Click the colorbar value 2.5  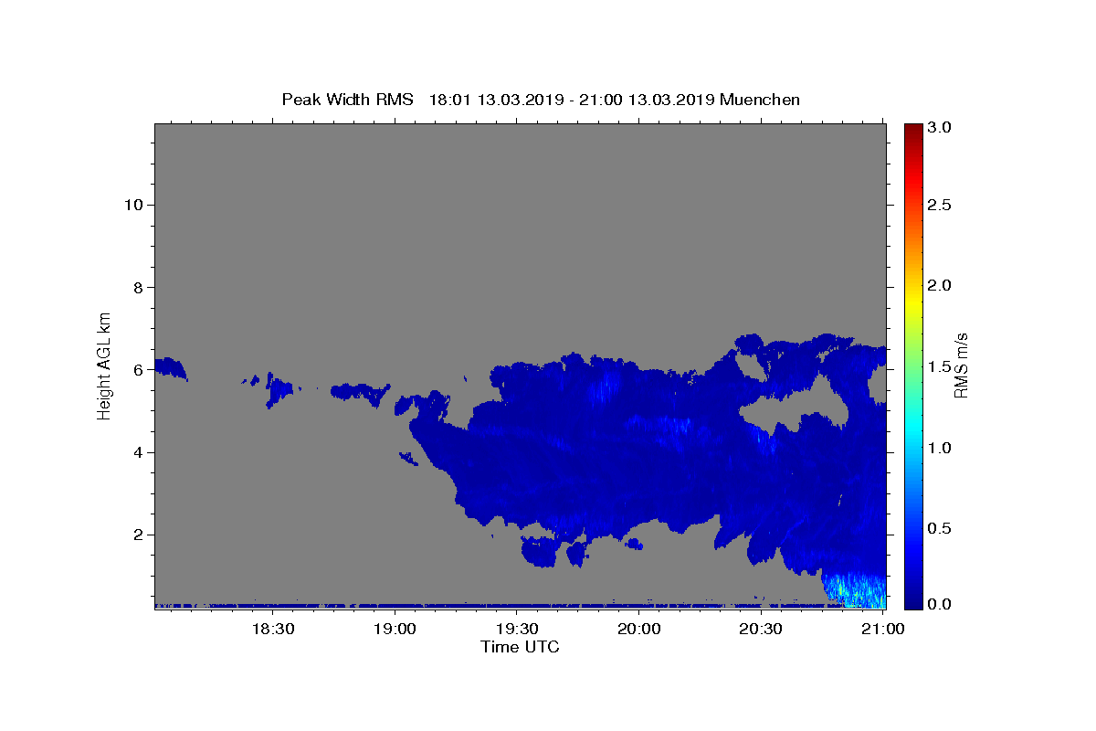(941, 205)
